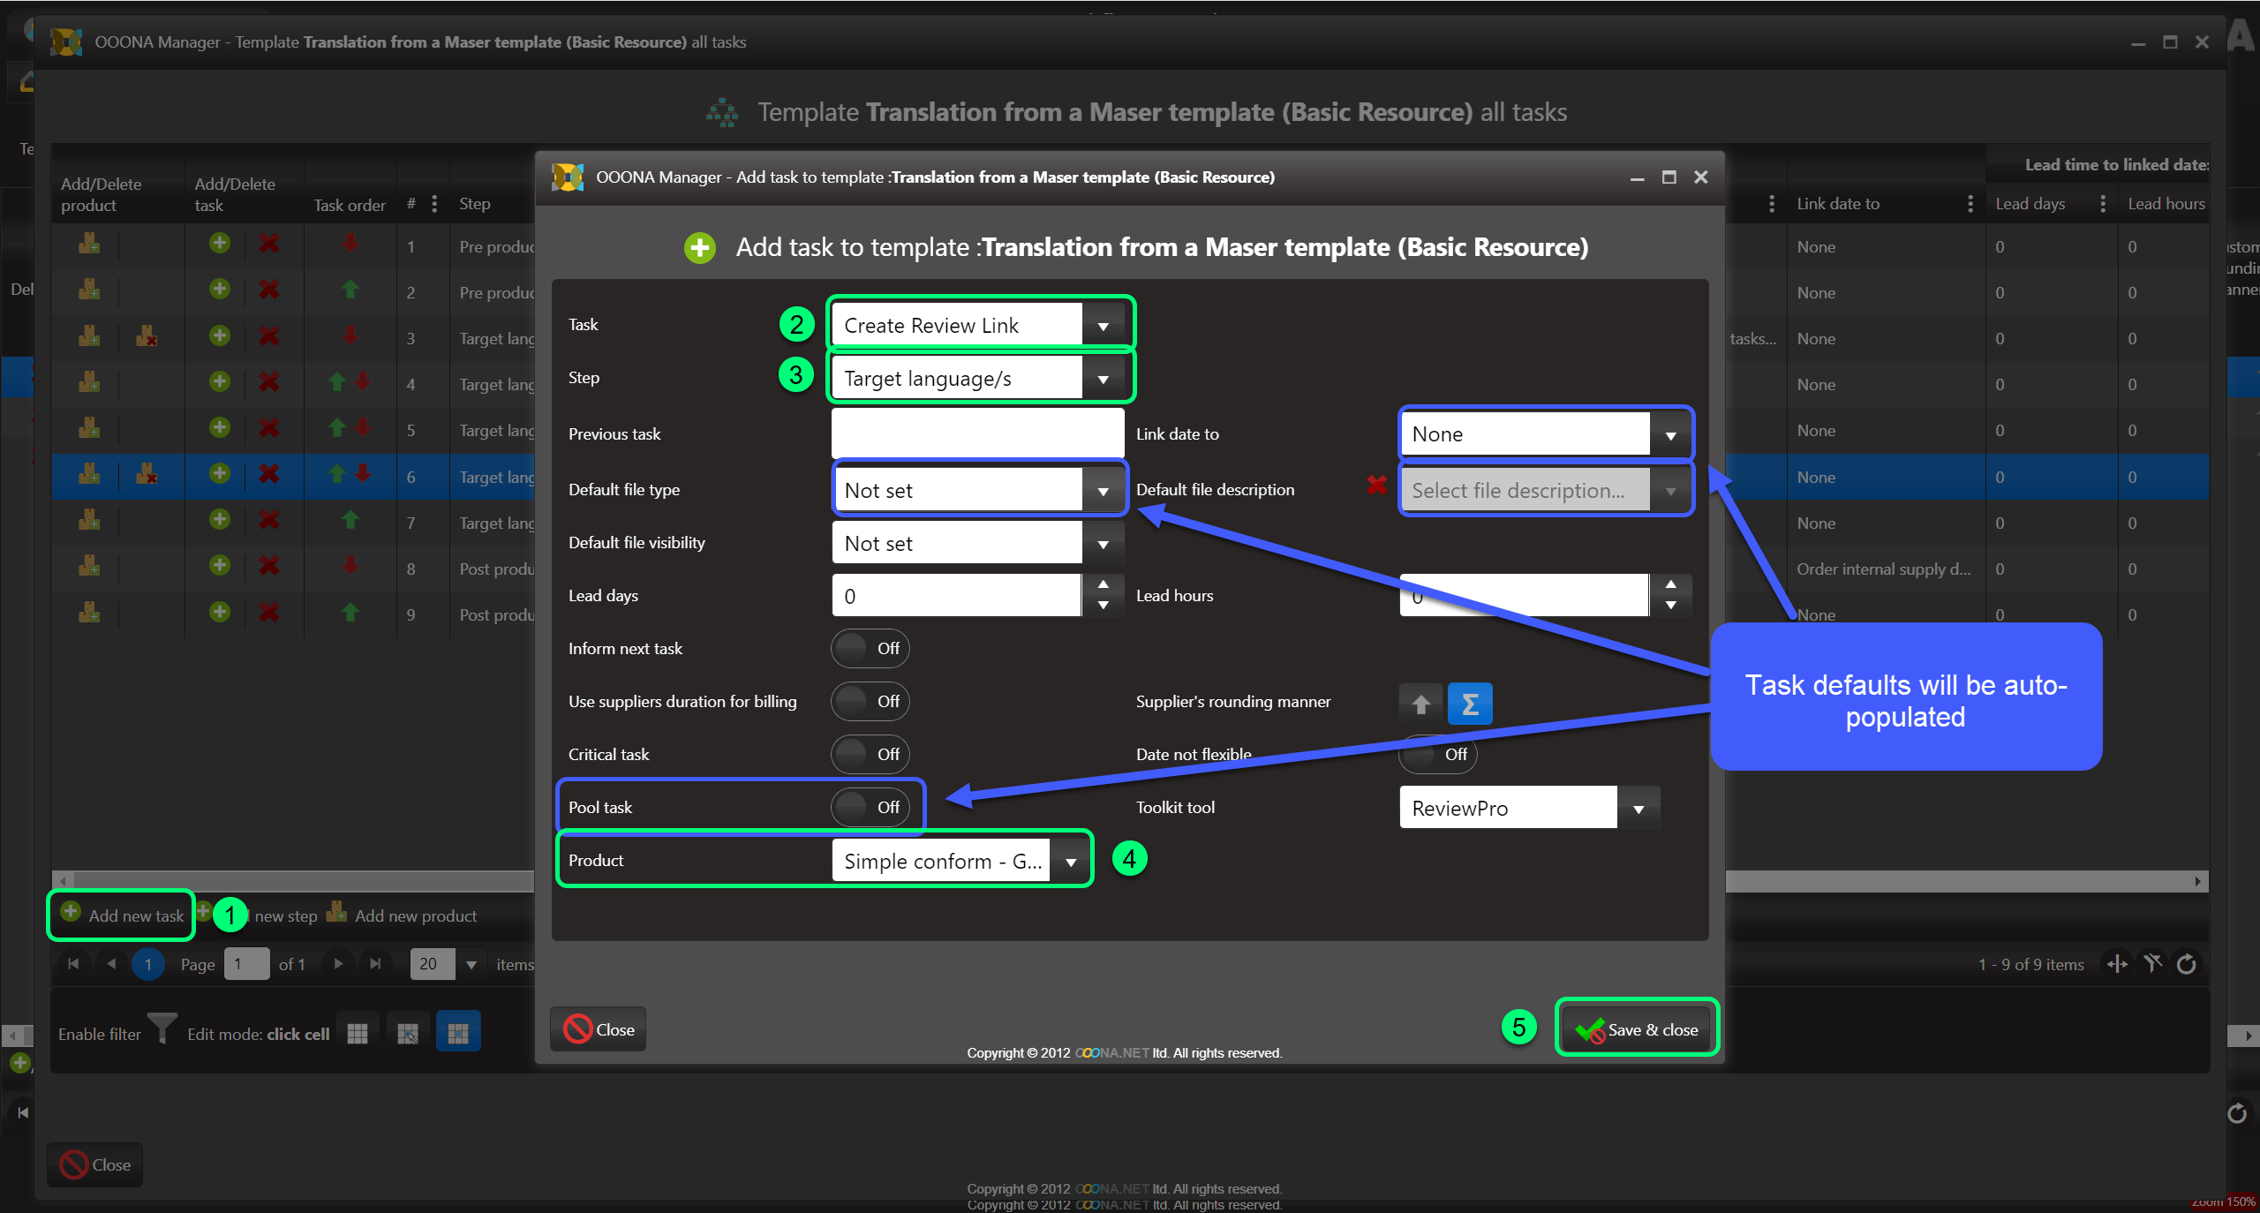Click the Previous task input field
The image size is (2260, 1213).
[977, 433]
